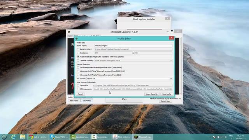Screen dimensions: 249x140
Task: Click the New Profile button
Action: pyautogui.click(x=74, y=101)
